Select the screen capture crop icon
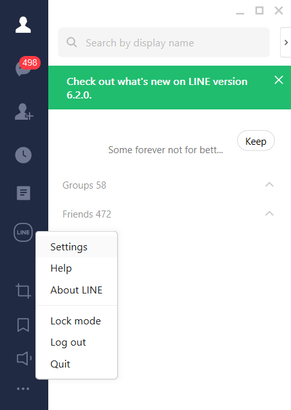This screenshot has height=410, width=291. (x=23, y=290)
